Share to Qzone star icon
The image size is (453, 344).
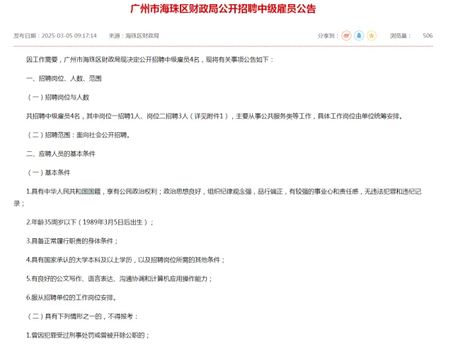tap(372, 36)
